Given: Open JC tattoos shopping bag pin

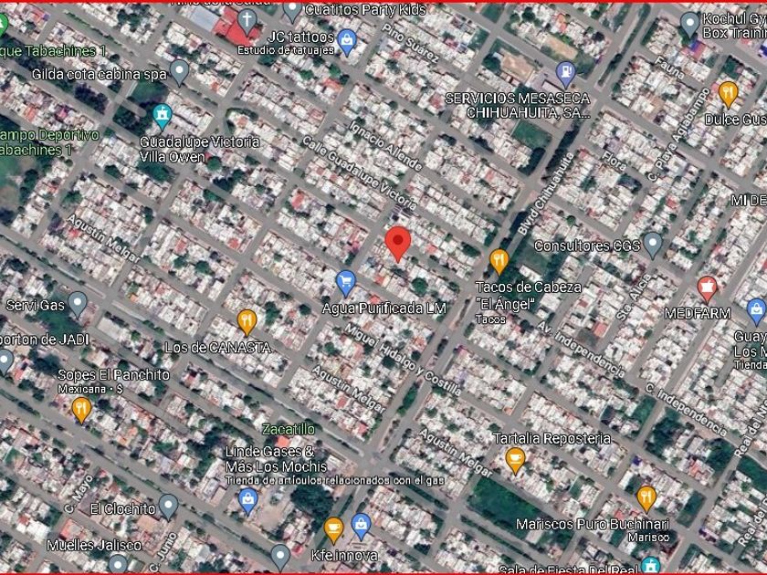Looking at the screenshot, I should click(347, 43).
